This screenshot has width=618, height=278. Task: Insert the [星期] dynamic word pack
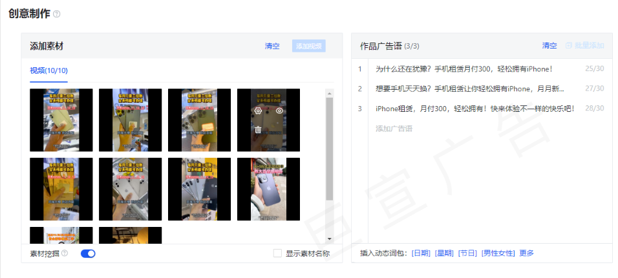(x=444, y=253)
